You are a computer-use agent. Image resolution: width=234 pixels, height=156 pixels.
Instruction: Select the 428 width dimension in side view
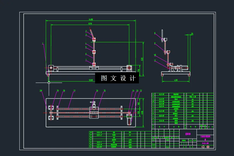176,80
